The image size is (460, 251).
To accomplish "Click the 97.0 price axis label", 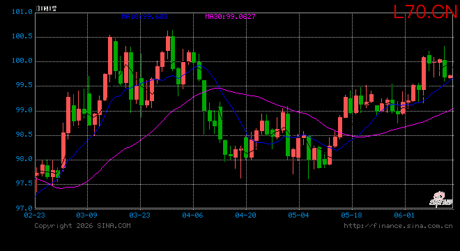I will tap(24, 208).
